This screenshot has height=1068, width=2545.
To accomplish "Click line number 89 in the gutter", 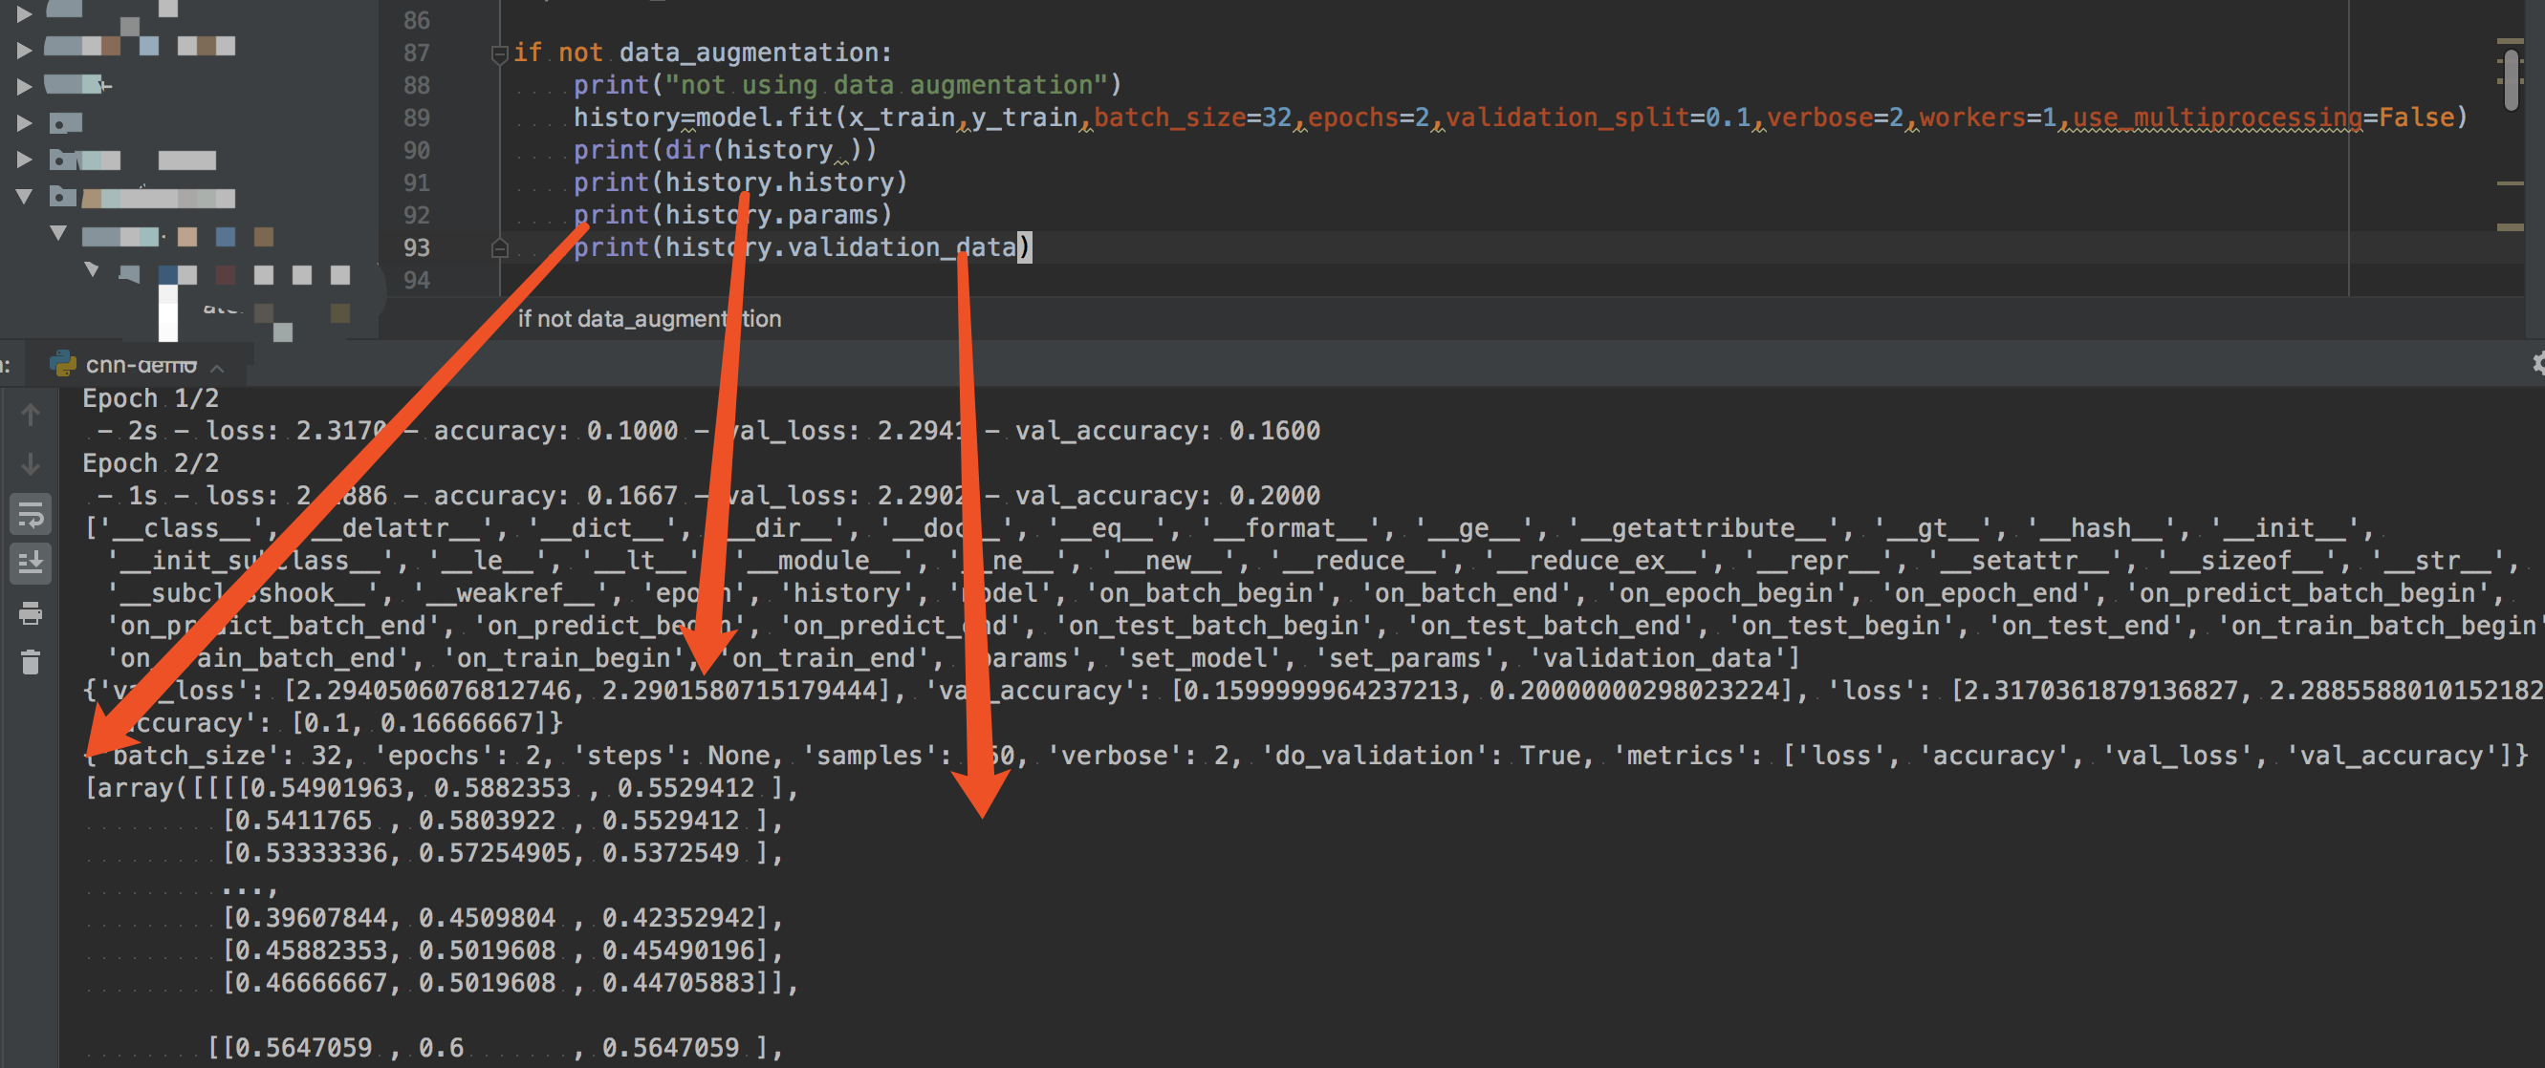I will (416, 118).
